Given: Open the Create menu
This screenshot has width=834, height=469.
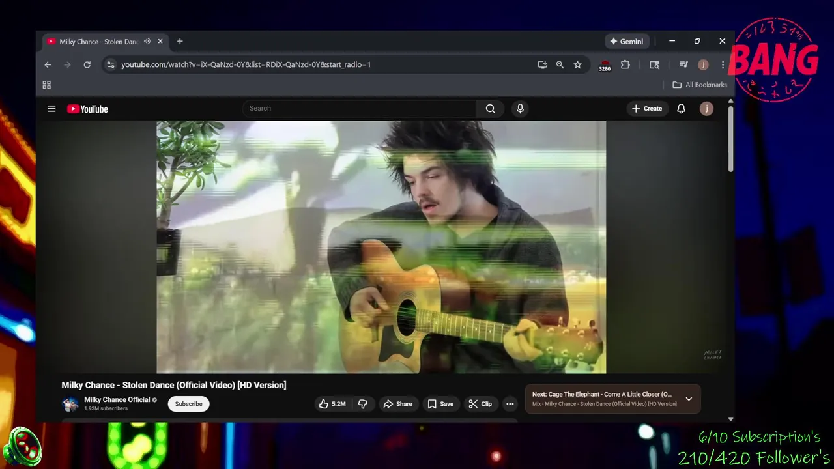Looking at the screenshot, I should (646, 109).
